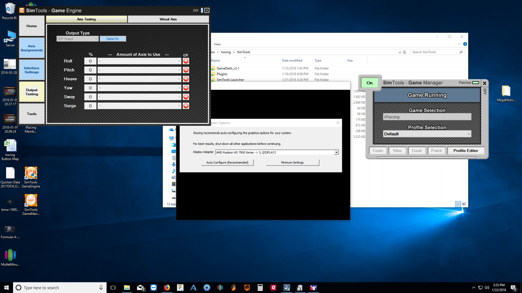Viewport: 522px width, 293px height.
Task: Switch Explorer to large icons view
Action: (464, 204)
